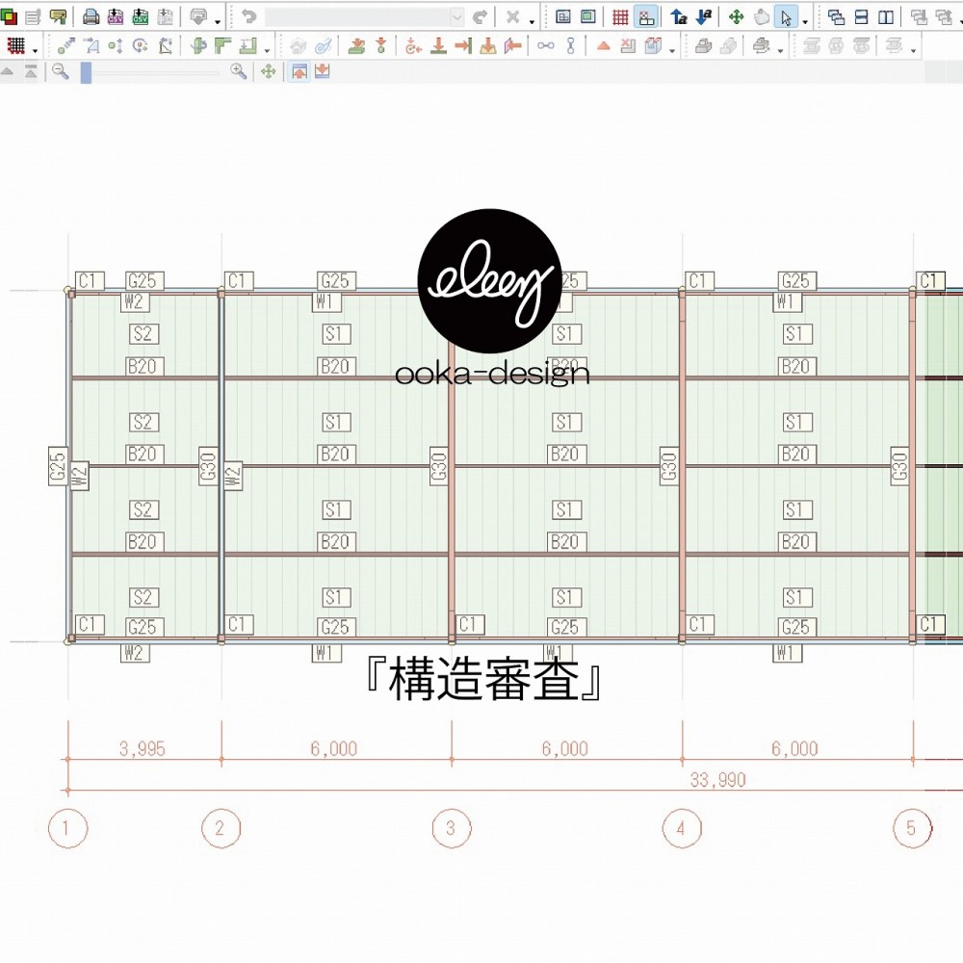Click grid axis marker circle 2
This screenshot has height=963, width=963.
point(221,828)
